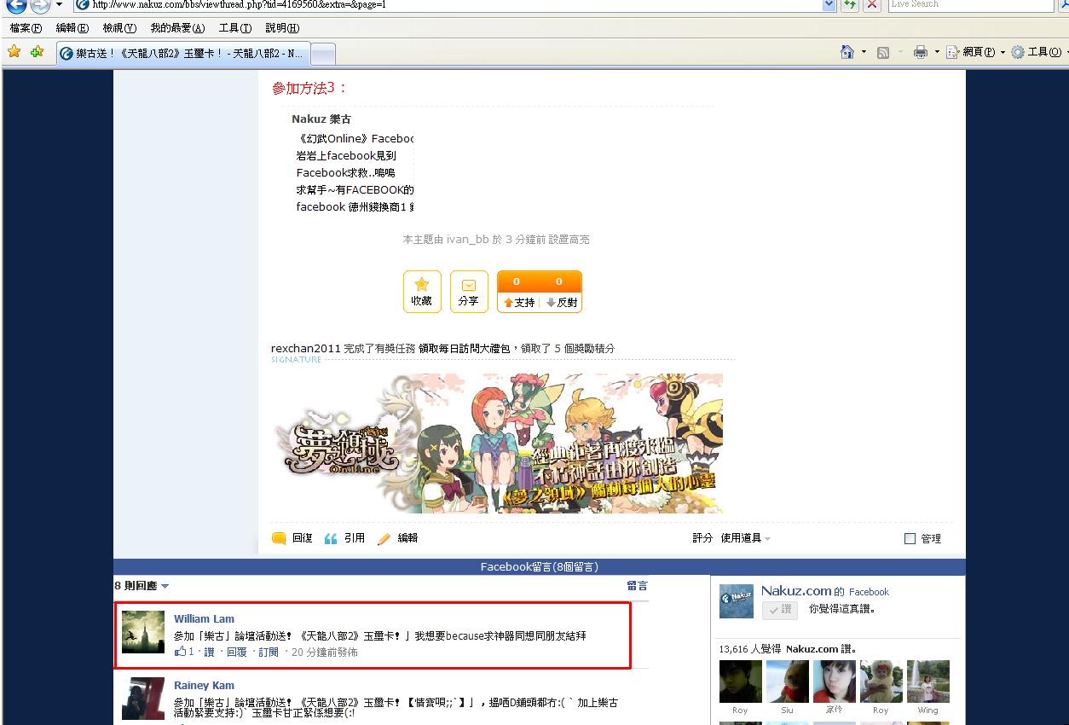Click the 分享 envelope button

click(x=468, y=292)
